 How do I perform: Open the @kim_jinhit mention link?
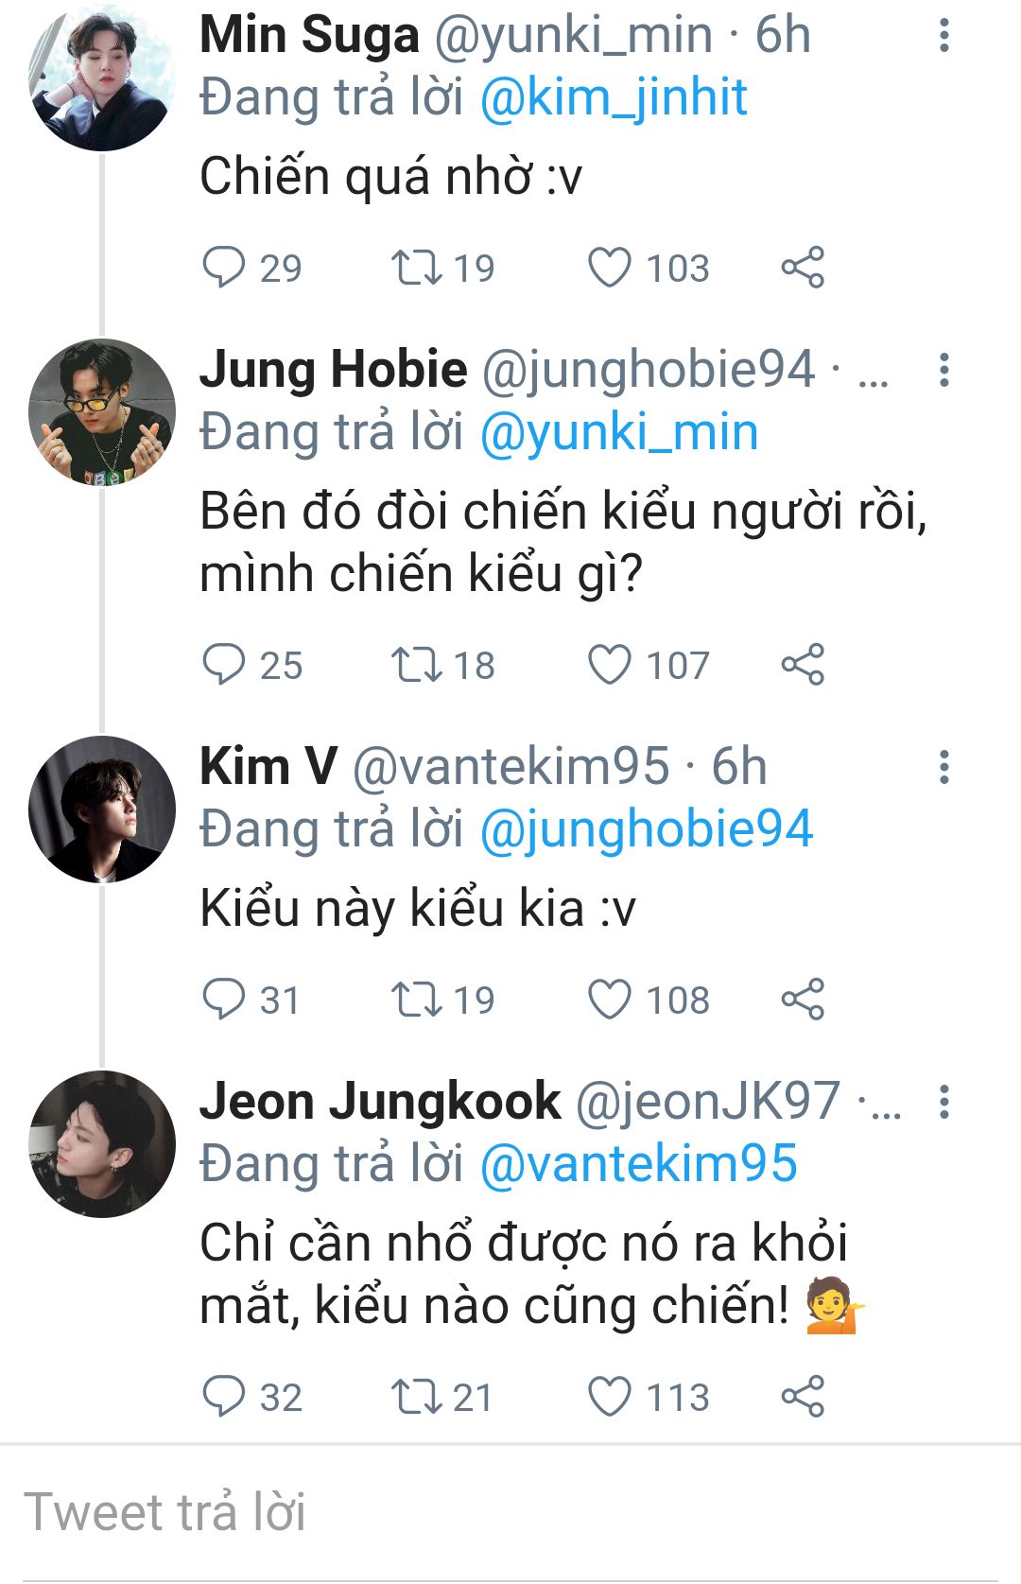click(614, 97)
